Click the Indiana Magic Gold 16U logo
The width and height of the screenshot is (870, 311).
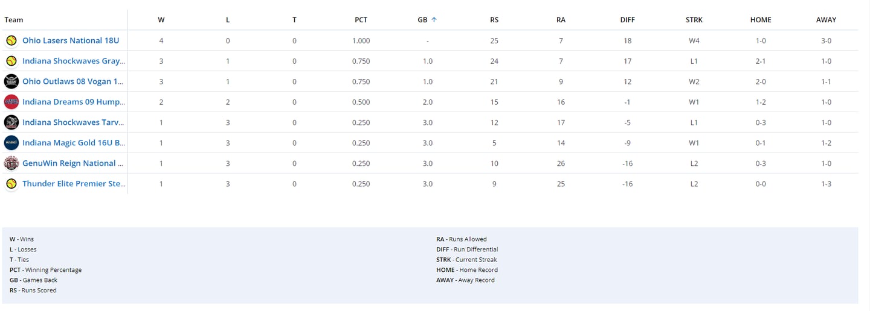[11, 143]
